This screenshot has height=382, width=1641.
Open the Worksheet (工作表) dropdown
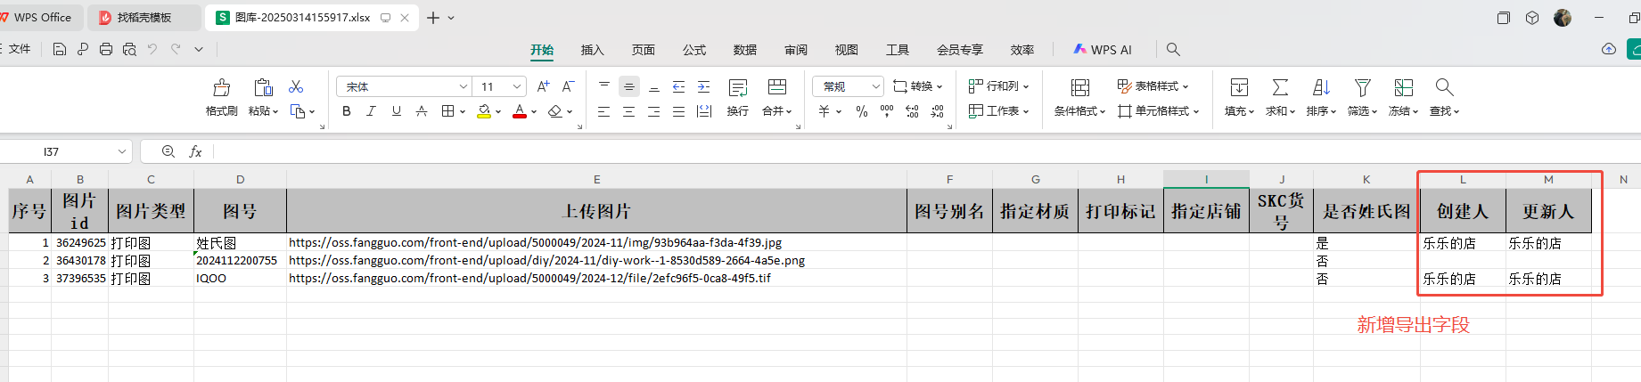(x=999, y=111)
